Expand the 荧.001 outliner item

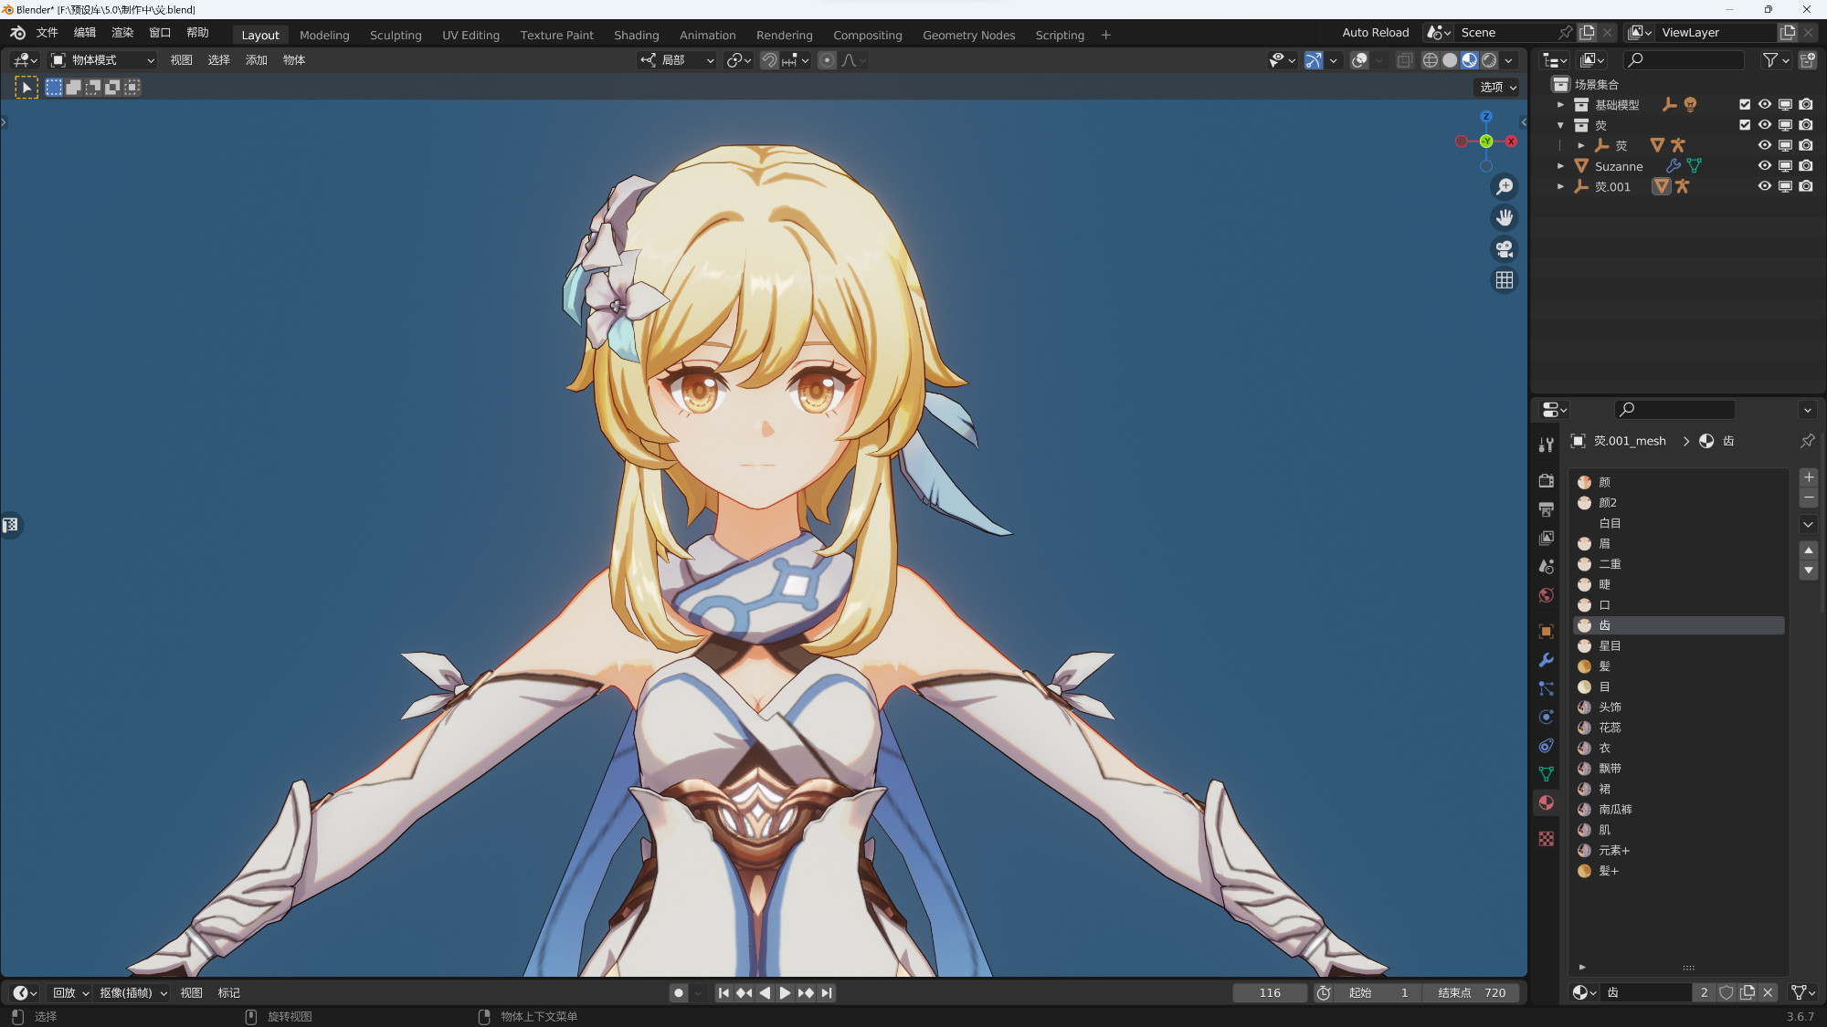1560,186
